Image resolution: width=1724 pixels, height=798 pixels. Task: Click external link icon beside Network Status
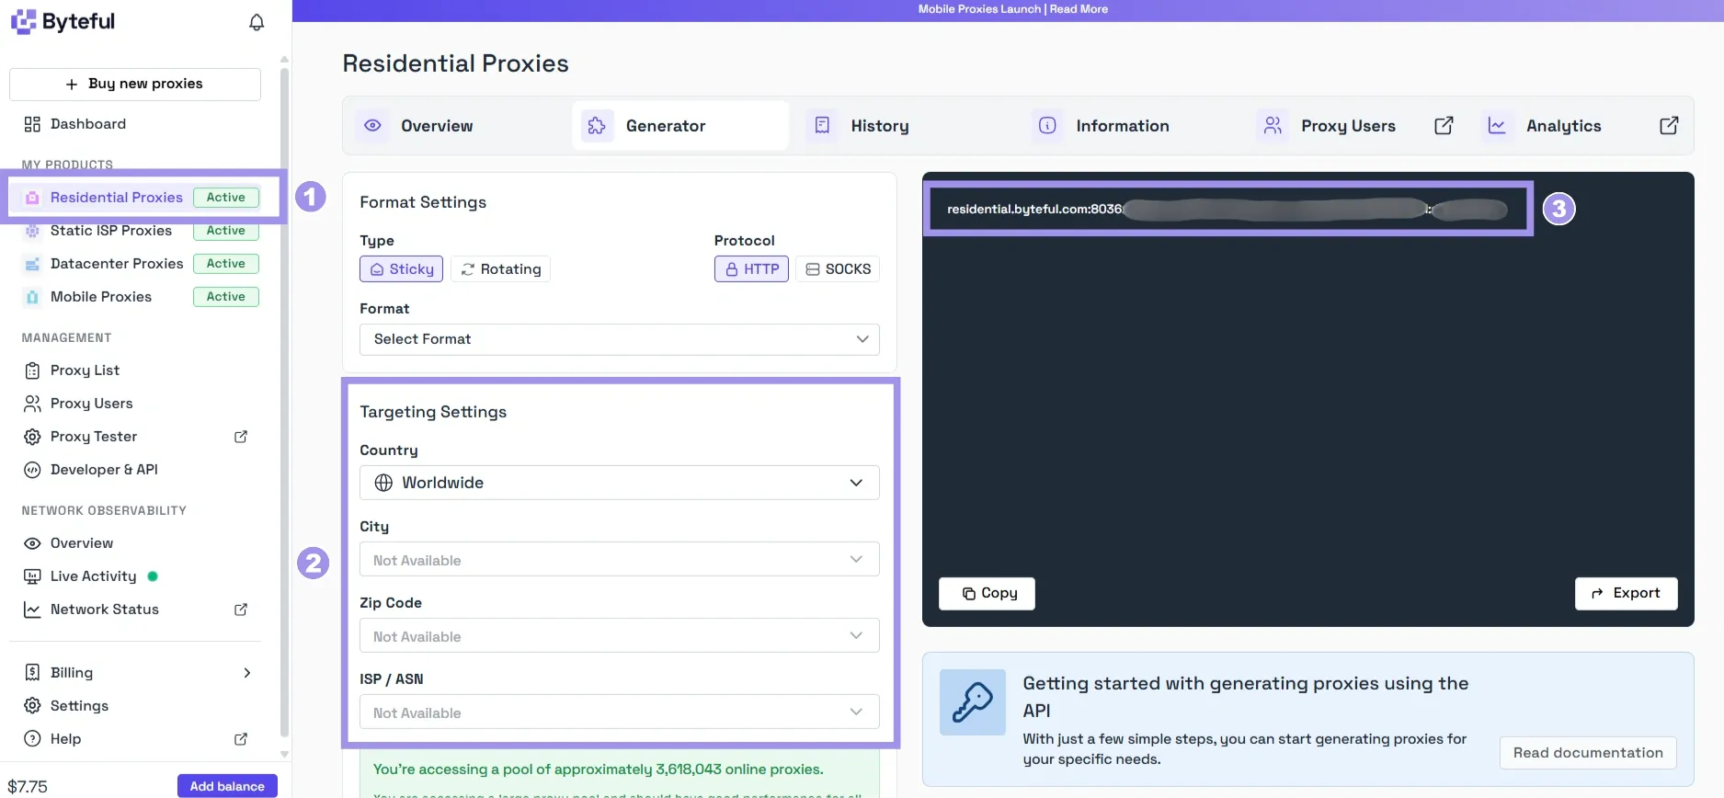pos(241,610)
